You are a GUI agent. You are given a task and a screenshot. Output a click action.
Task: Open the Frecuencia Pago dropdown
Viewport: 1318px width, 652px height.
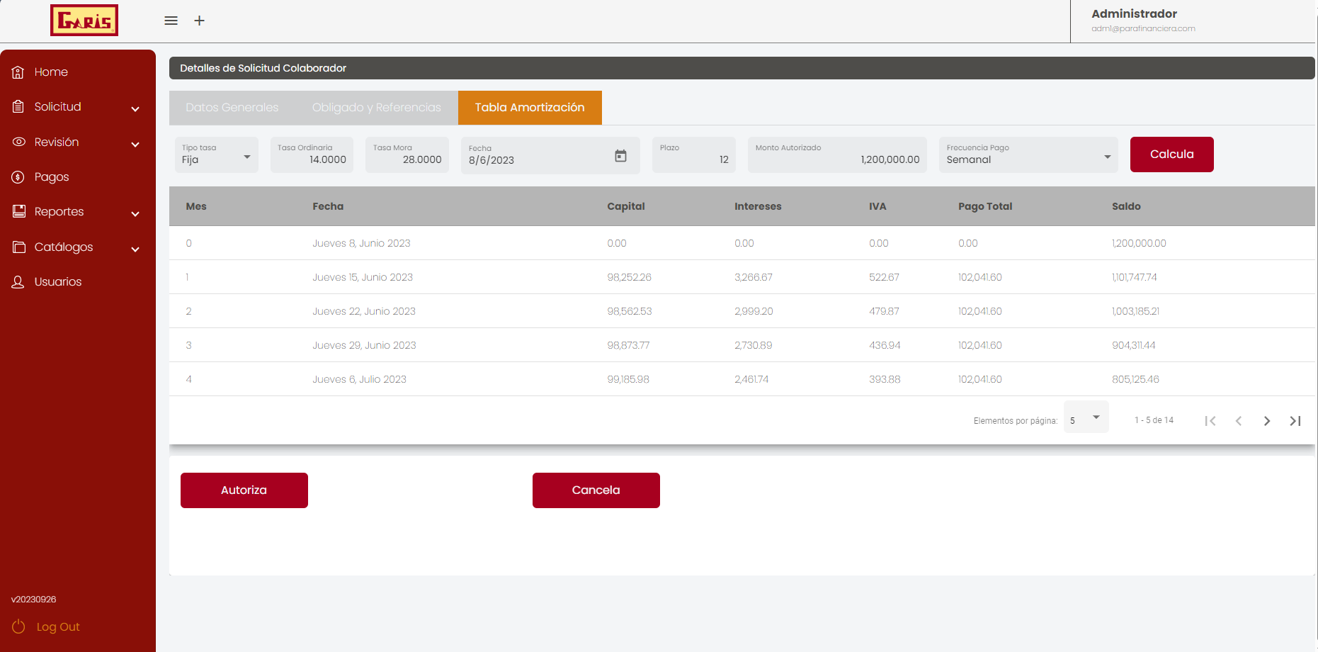pos(1028,156)
